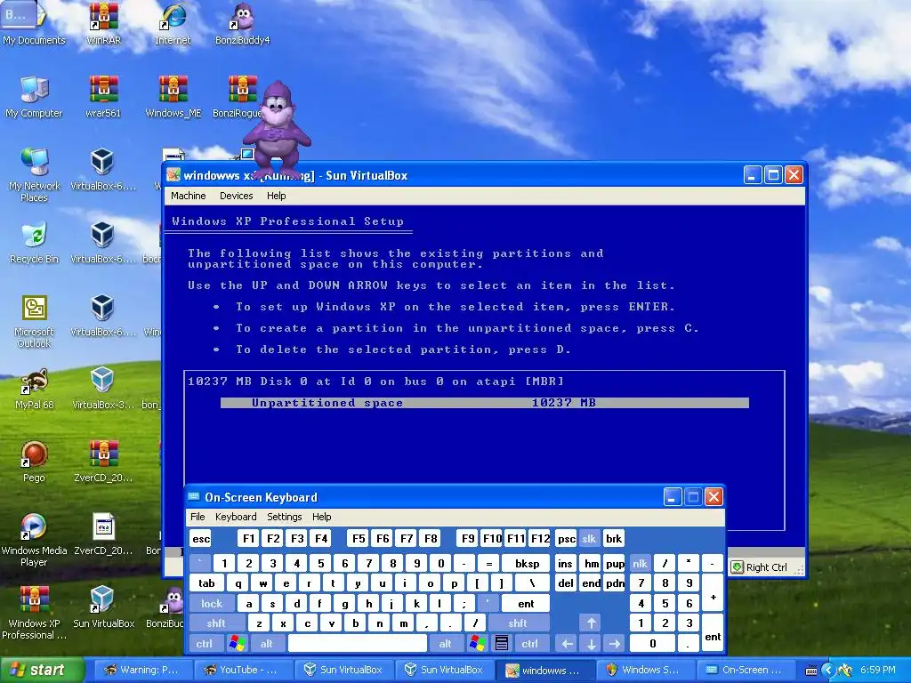
Task: Click the F3 key on On-Screen Keyboard
Action: [297, 539]
